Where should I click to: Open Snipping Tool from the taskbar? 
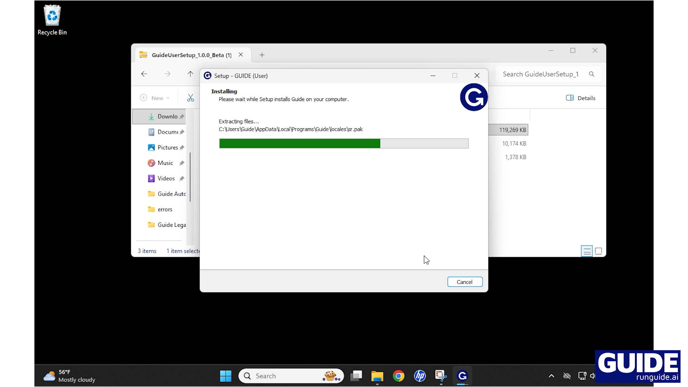[441, 376]
